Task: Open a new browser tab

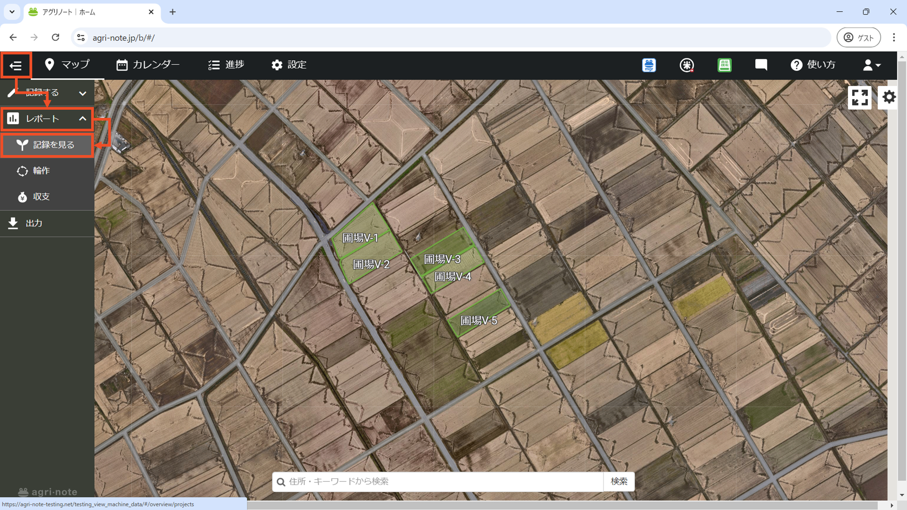Action: point(172,12)
